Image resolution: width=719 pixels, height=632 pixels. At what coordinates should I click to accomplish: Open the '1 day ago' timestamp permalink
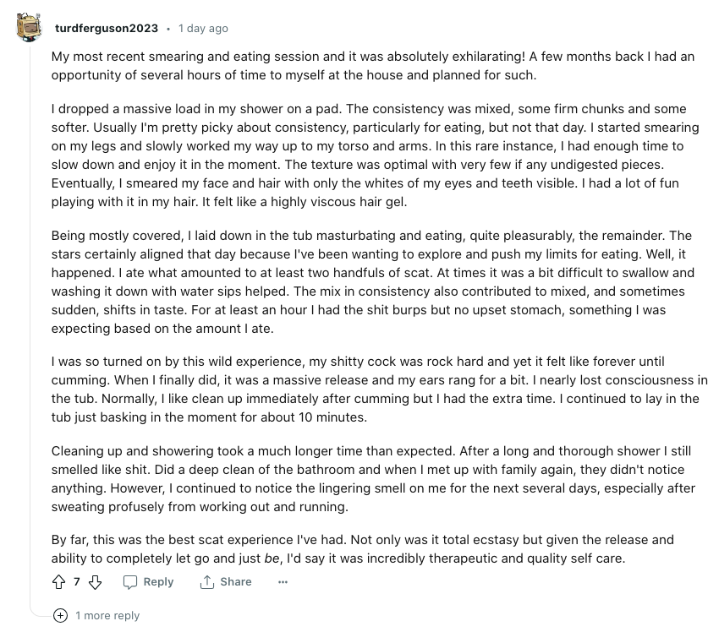point(203,29)
